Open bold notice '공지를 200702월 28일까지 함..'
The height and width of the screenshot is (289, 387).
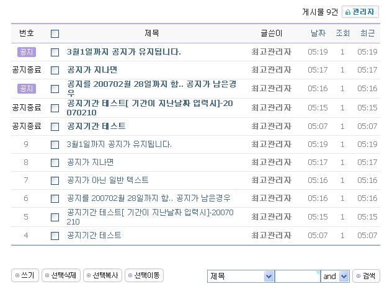tap(151, 88)
